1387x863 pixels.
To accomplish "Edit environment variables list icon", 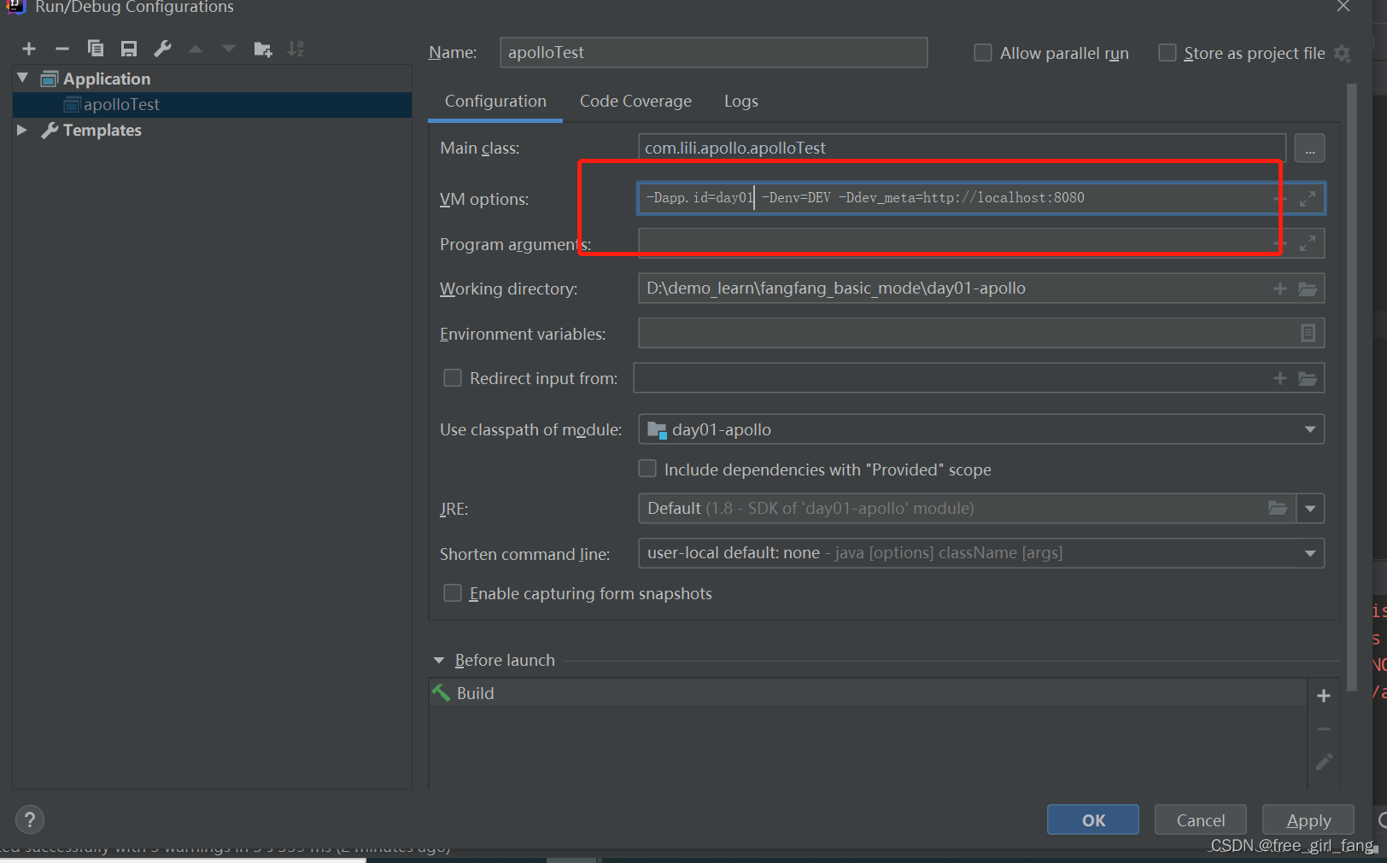I will click(1308, 333).
